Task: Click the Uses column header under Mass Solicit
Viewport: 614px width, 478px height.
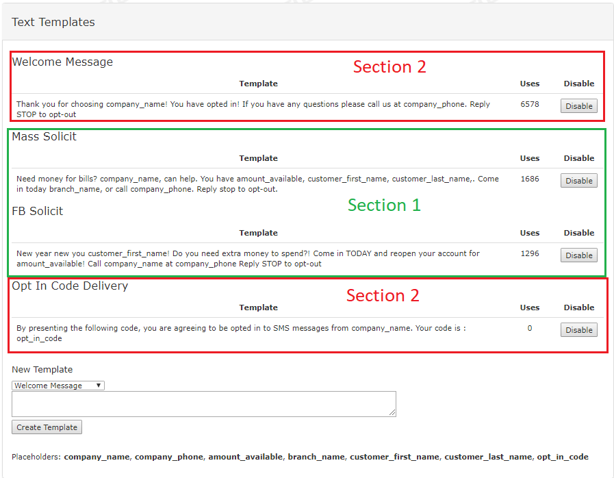Action: [529, 158]
